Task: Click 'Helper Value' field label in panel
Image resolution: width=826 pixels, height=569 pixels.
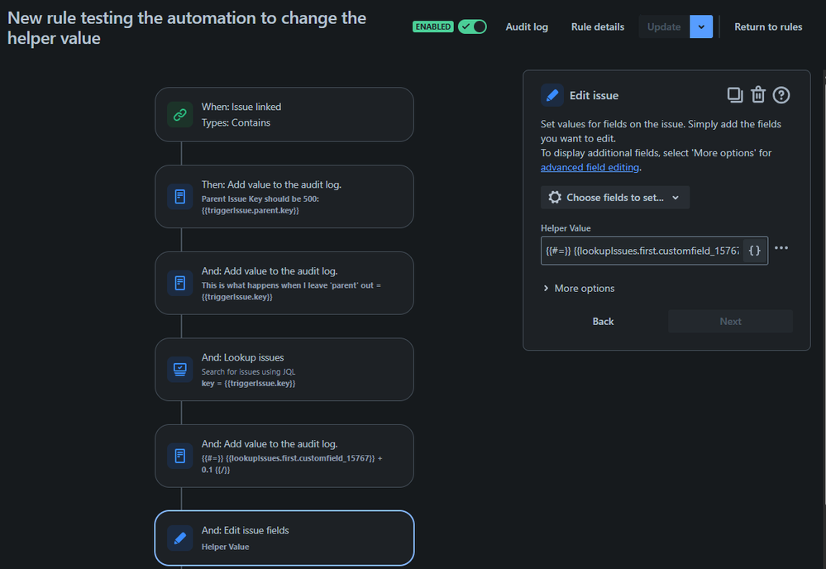Action: (566, 228)
